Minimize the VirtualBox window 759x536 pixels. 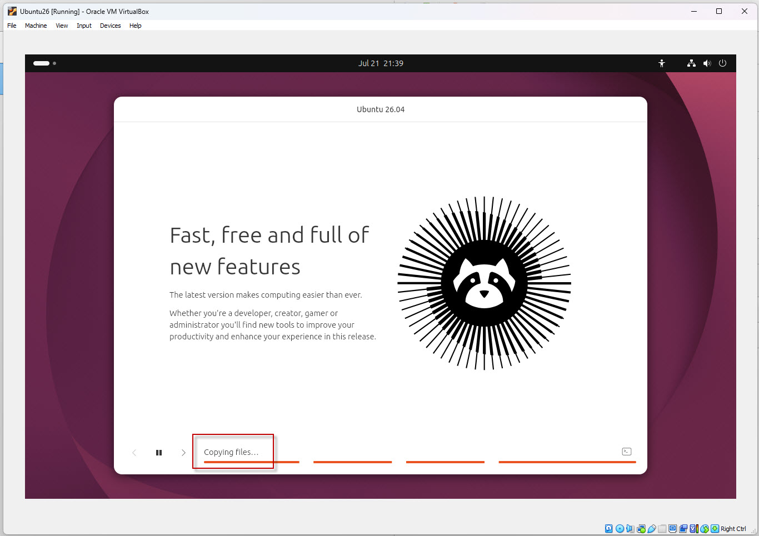pos(694,11)
